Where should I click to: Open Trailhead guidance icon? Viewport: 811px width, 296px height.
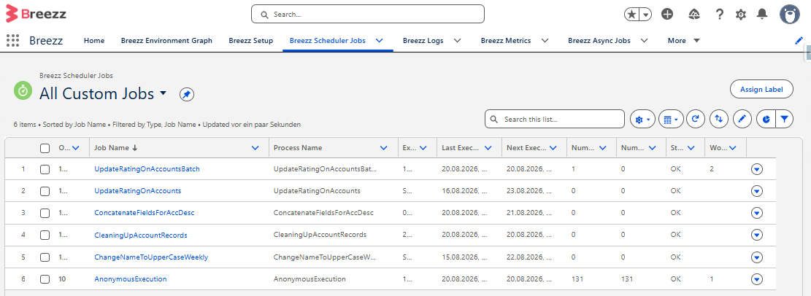click(694, 15)
